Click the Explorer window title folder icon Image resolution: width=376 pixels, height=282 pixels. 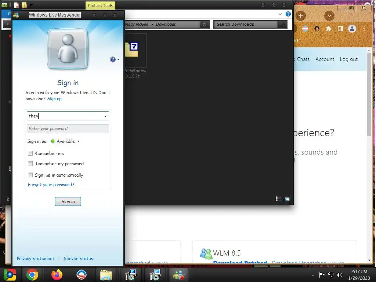pos(4,5)
